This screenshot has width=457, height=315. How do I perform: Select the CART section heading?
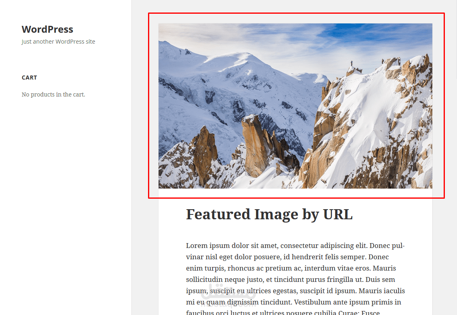[29, 77]
